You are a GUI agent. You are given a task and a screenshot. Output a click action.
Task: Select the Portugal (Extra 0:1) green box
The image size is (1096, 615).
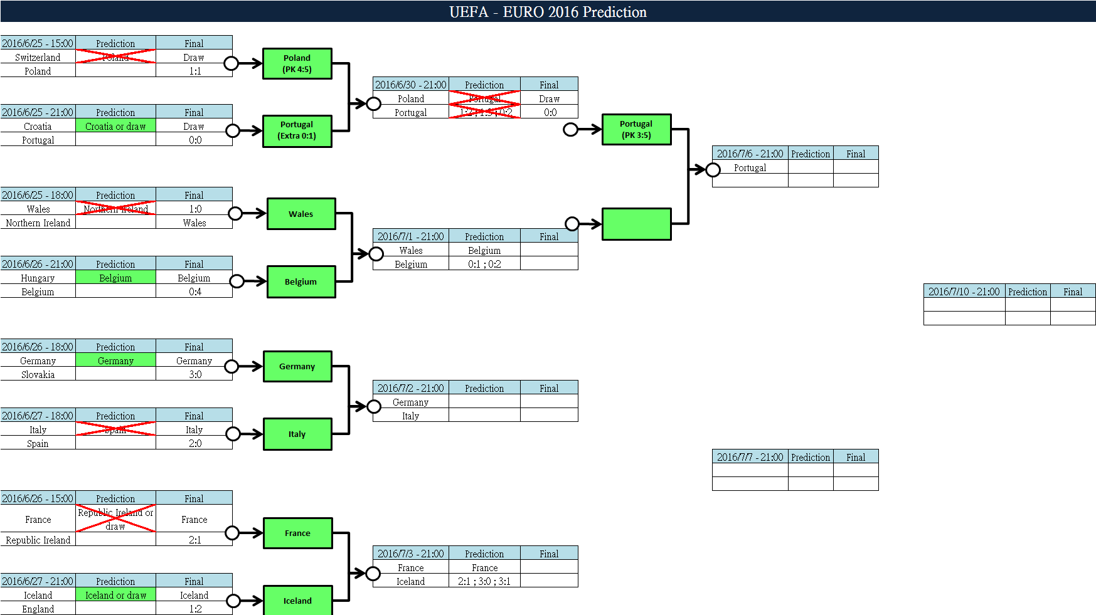pyautogui.click(x=297, y=130)
